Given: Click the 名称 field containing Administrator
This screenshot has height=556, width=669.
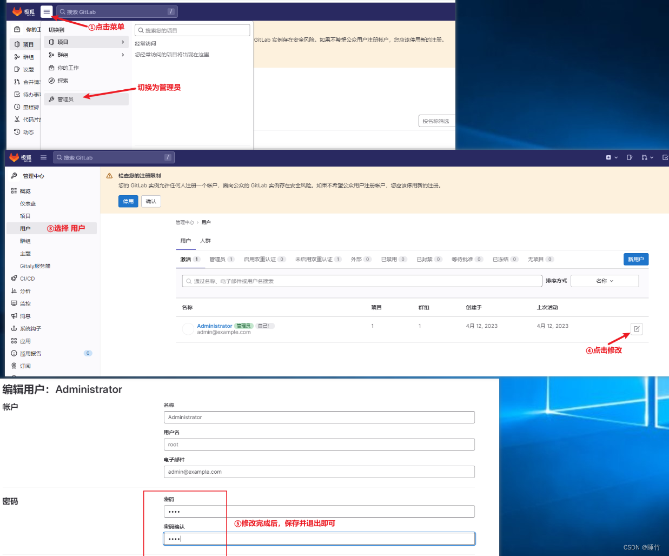Looking at the screenshot, I should pyautogui.click(x=319, y=417).
